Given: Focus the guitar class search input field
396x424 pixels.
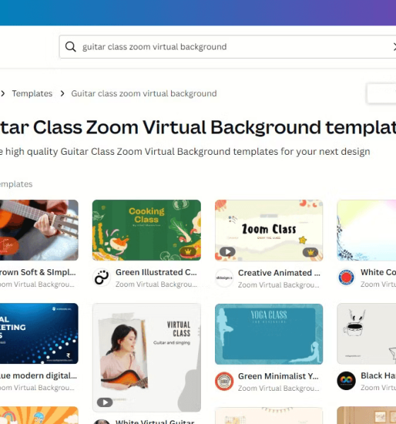Looking at the screenshot, I should [228, 47].
